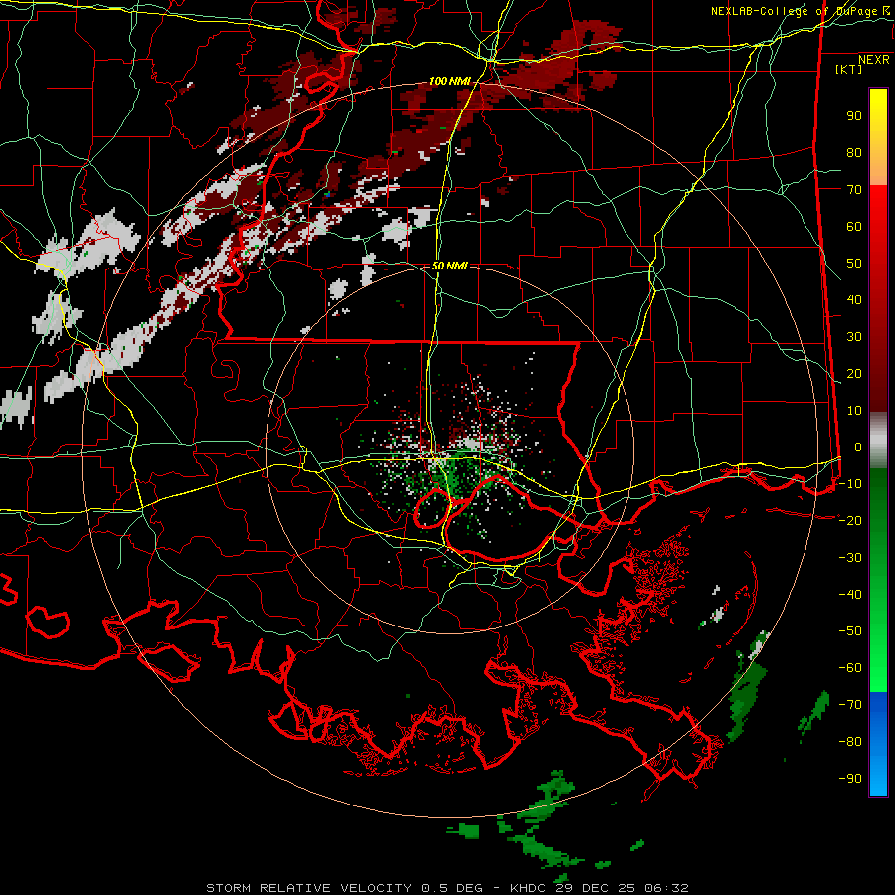Click the NEXR label above the color scale
Viewport: 895px width, 895px height.
(874, 60)
